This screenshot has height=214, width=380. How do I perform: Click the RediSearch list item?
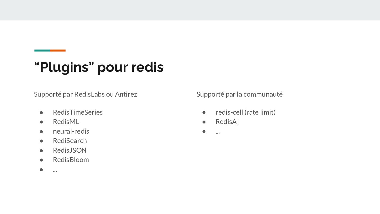[70, 141]
